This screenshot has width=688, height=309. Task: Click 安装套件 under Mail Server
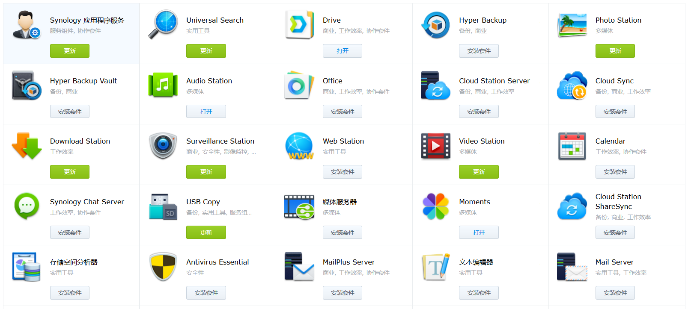(615, 293)
